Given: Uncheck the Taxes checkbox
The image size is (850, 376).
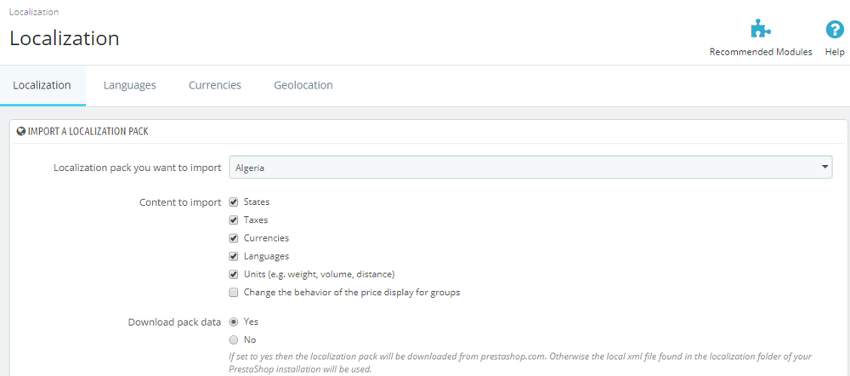Looking at the screenshot, I should (x=234, y=220).
